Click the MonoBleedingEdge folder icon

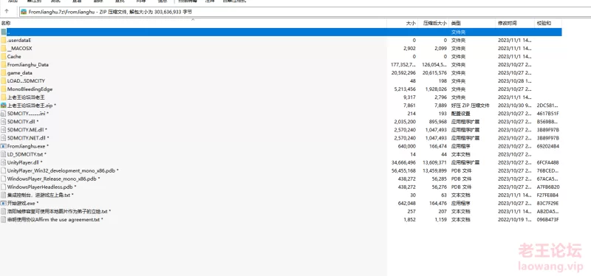tap(4, 89)
